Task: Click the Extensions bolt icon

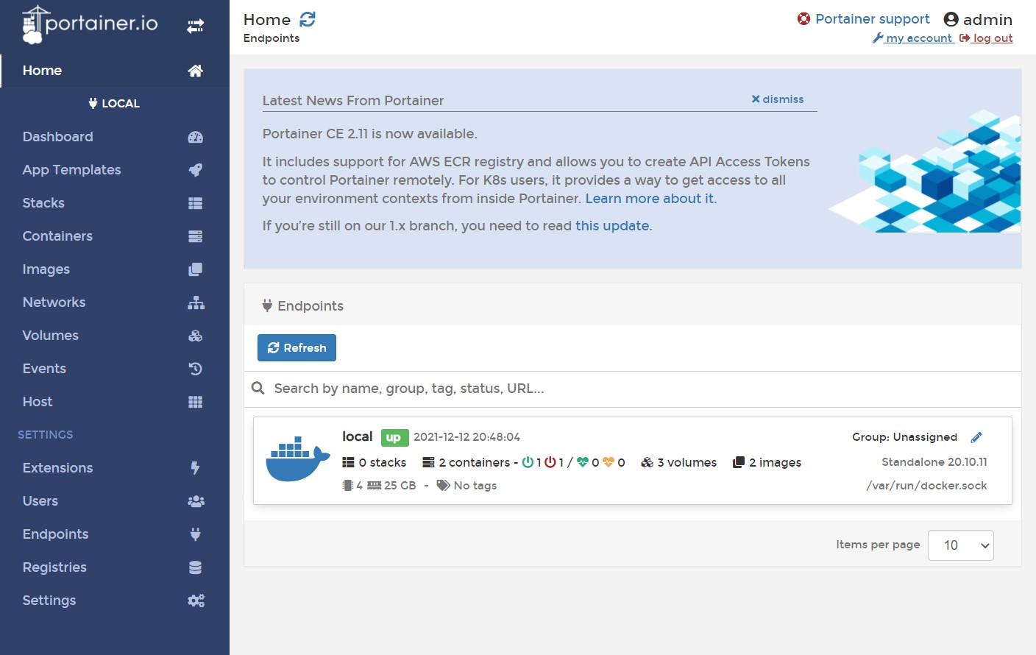Action: (195, 468)
